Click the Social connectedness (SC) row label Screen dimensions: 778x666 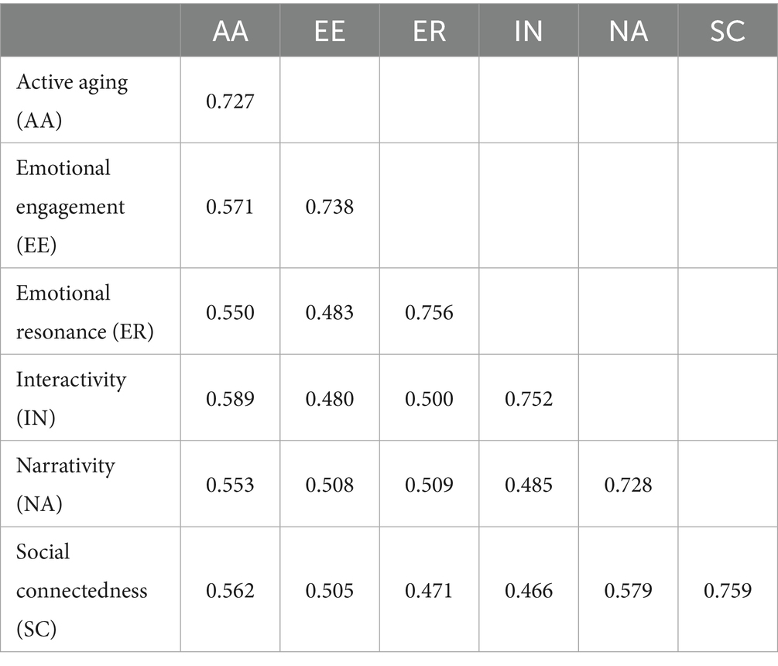[81, 590]
